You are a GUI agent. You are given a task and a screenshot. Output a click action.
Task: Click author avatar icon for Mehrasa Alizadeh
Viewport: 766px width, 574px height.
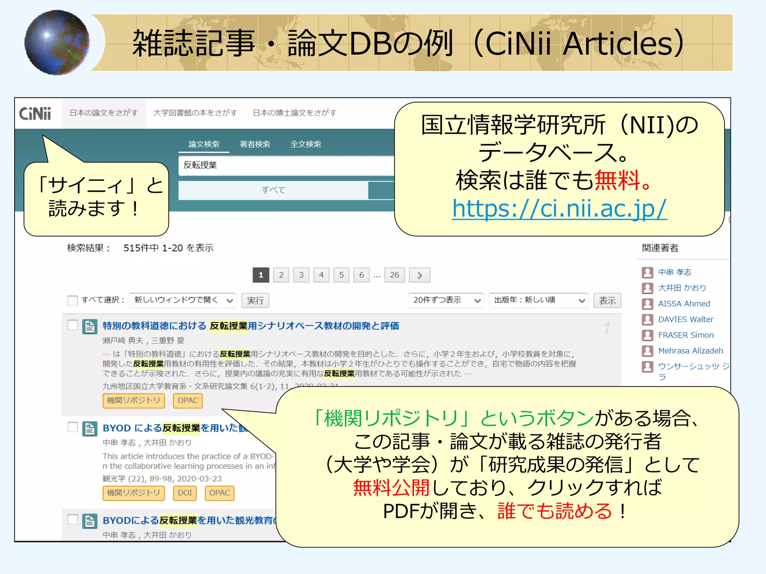point(647,351)
